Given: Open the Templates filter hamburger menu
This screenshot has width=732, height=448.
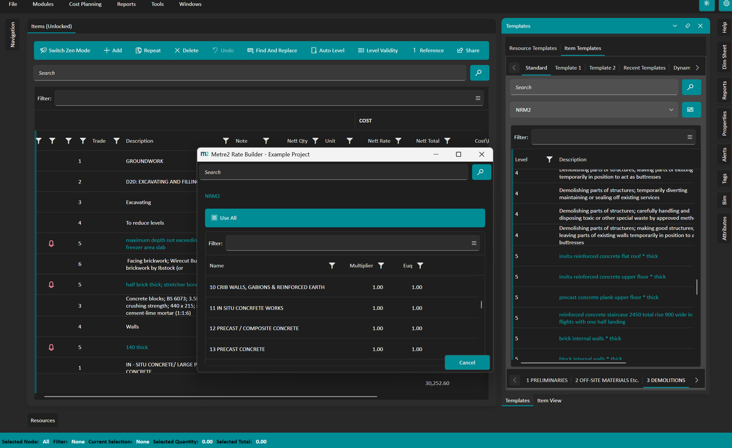Looking at the screenshot, I should click(x=689, y=137).
